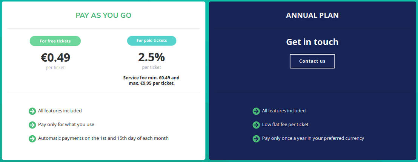Select the 'For paid tickets' teal pill
The image size is (418, 162).
[151, 41]
